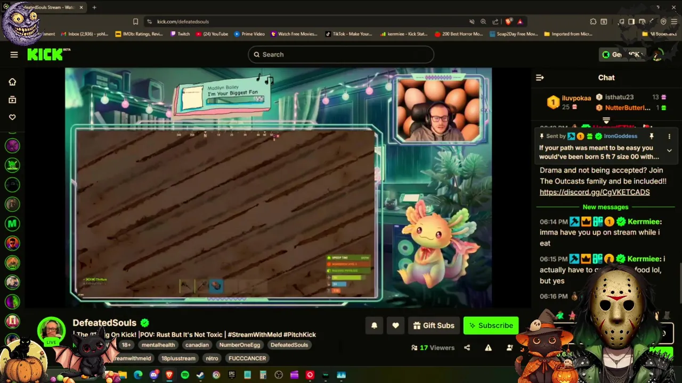
Task: Open a new browser tab with the plus button
Action: coord(94,7)
